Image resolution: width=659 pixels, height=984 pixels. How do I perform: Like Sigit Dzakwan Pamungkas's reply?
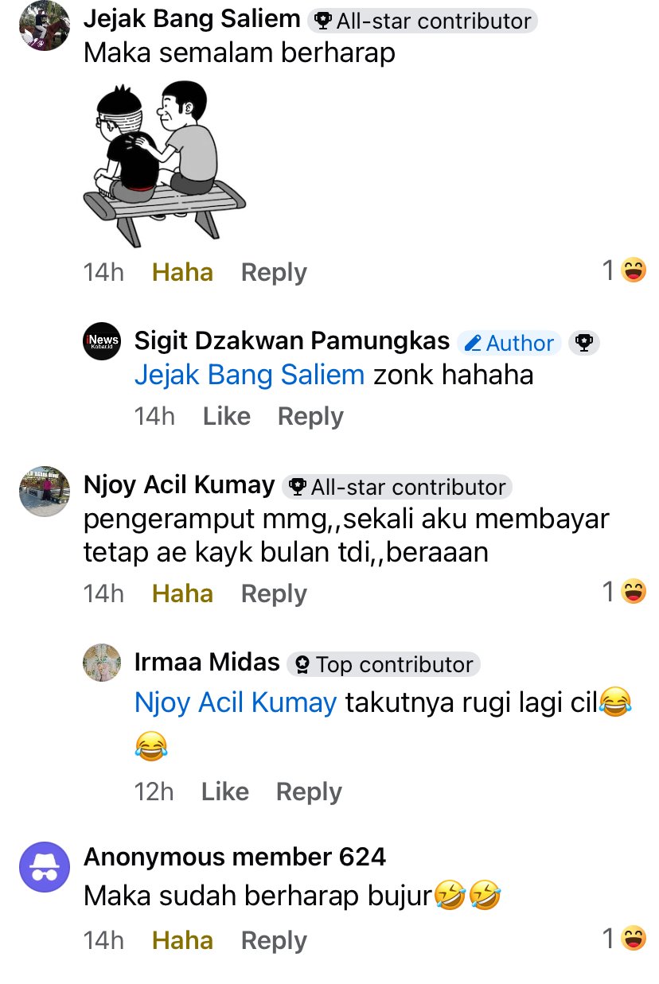(227, 416)
